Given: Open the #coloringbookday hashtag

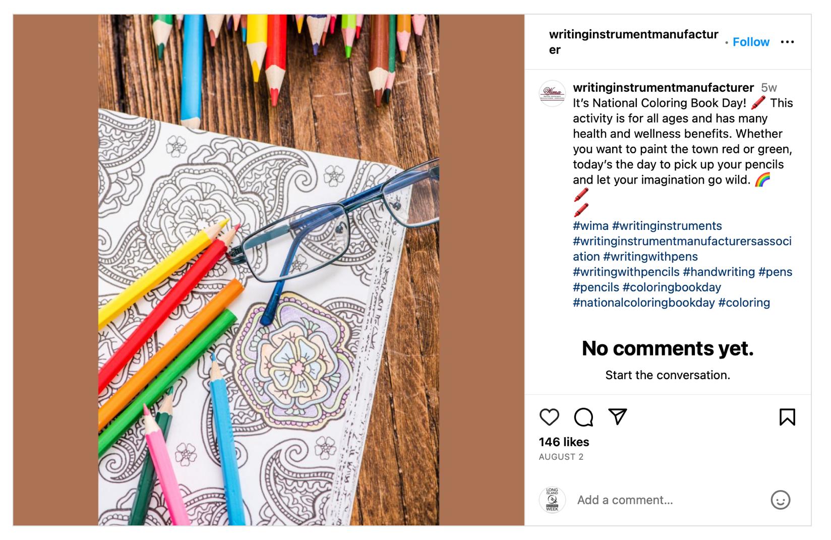Looking at the screenshot, I should point(672,287).
